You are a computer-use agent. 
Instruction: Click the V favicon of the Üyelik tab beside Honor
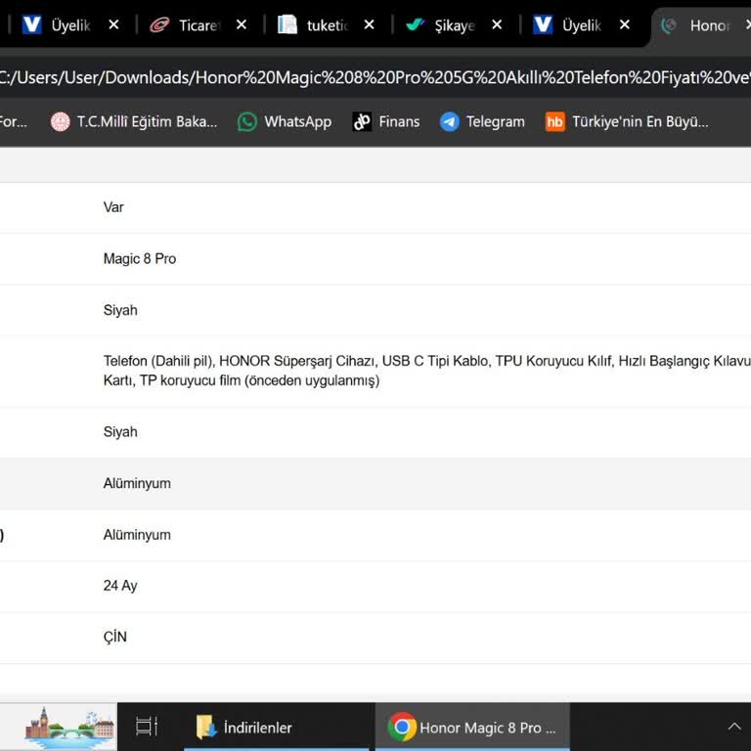point(543,24)
